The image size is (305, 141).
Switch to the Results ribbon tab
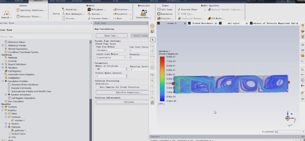(x=96, y=1)
